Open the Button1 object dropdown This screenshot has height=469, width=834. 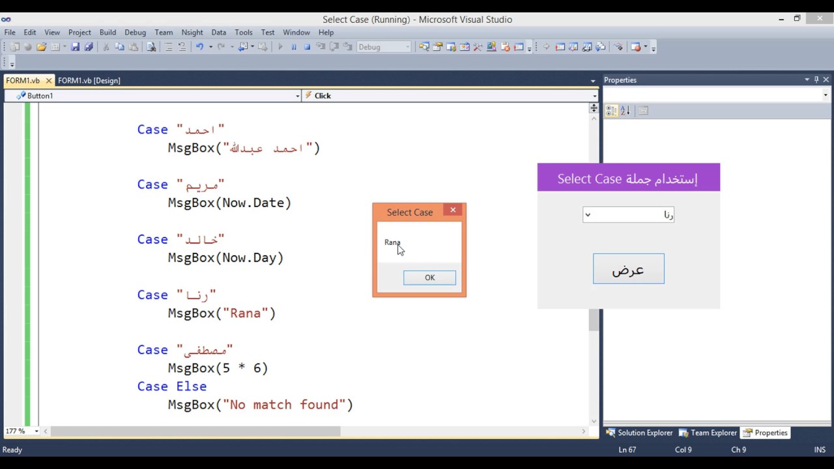pos(298,96)
